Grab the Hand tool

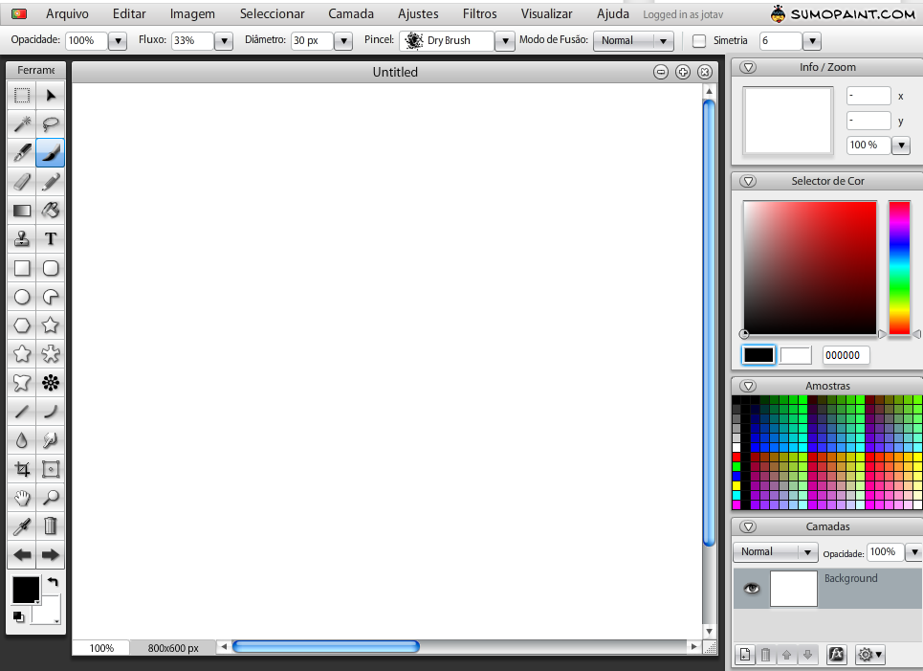(x=21, y=498)
